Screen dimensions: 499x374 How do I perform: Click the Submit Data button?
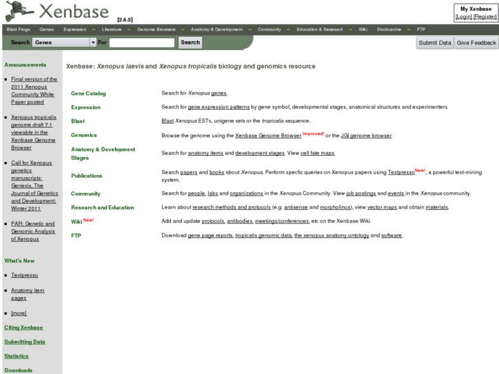[x=434, y=43]
